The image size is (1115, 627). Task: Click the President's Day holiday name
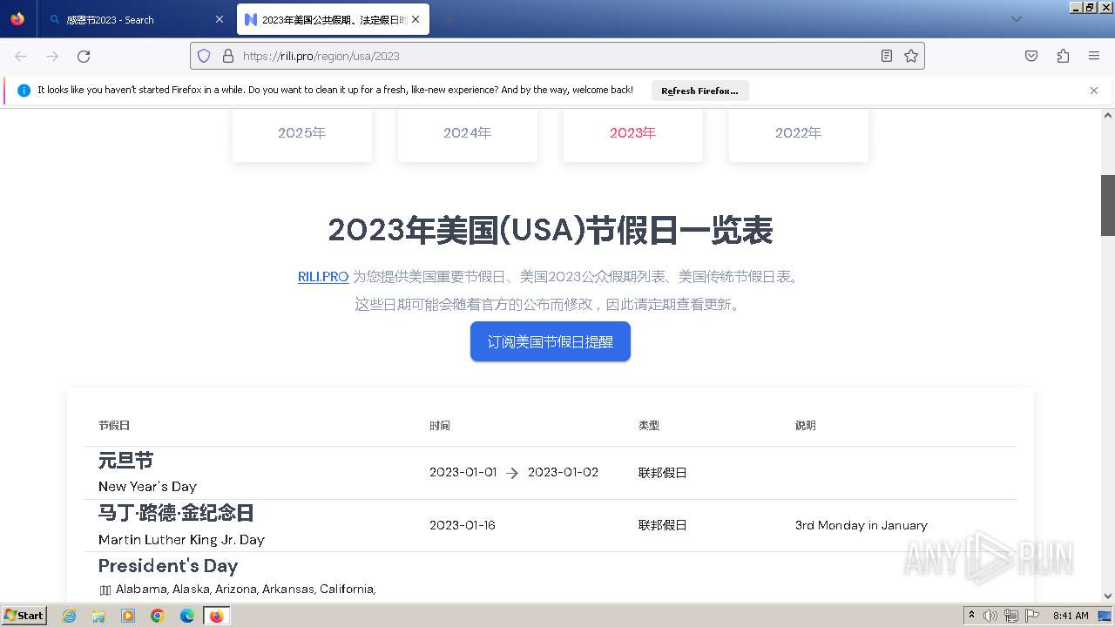[x=168, y=566]
